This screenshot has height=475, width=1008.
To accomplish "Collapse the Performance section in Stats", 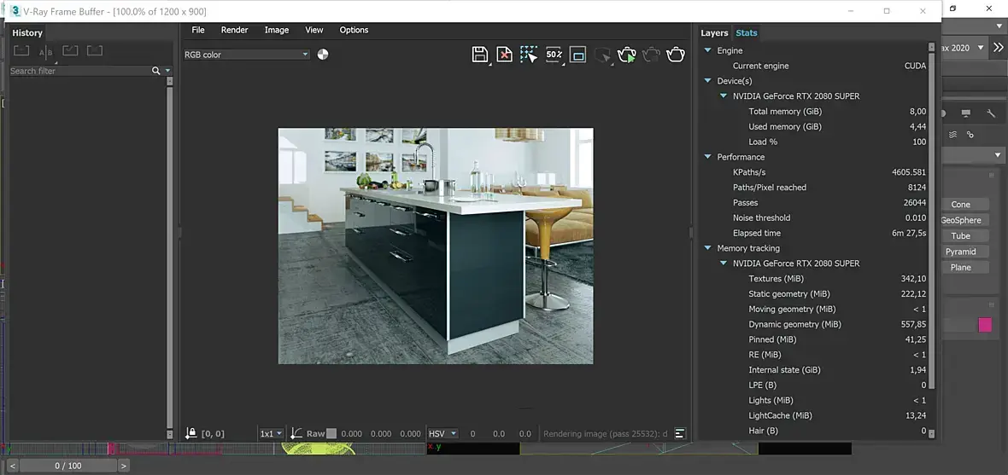I will tap(708, 157).
